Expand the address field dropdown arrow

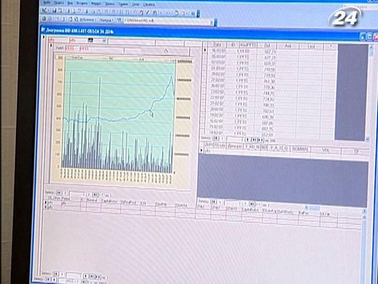(x=211, y=22)
